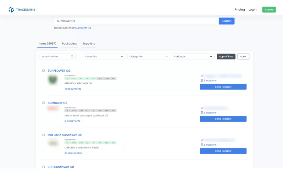Viewport: 283px width, 173px height.
Task: Go to Login
Action: pyautogui.click(x=252, y=9)
